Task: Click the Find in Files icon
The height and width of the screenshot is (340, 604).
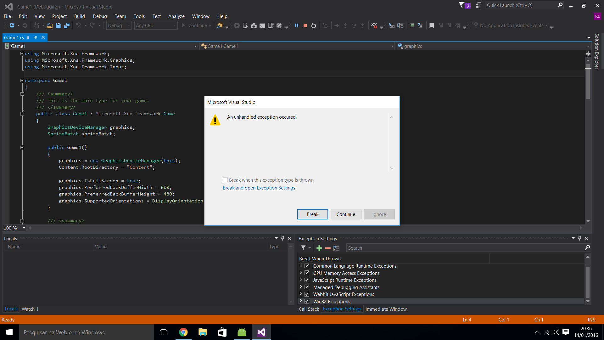Action: (x=220, y=25)
